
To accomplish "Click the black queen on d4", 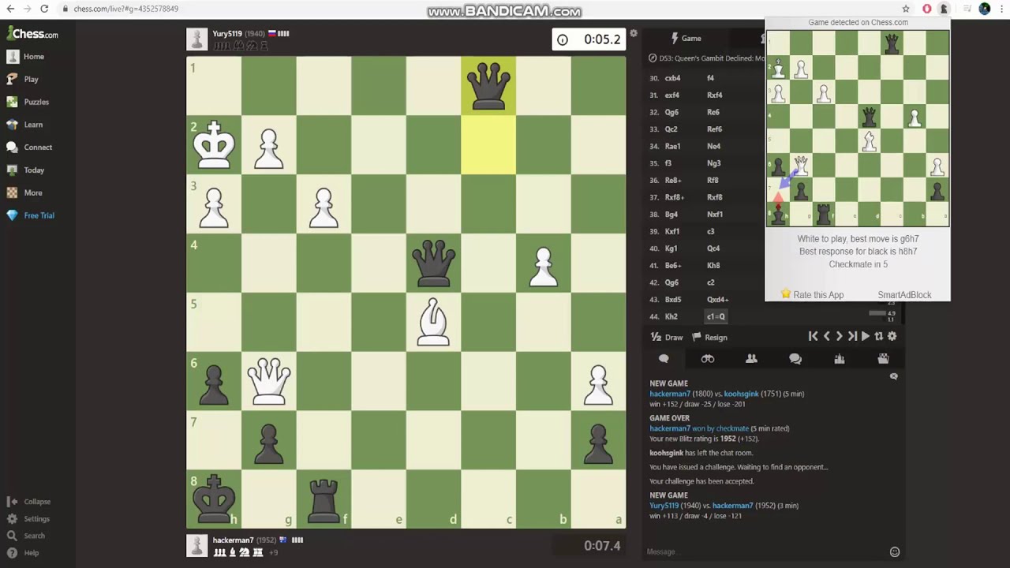I will 433,263.
